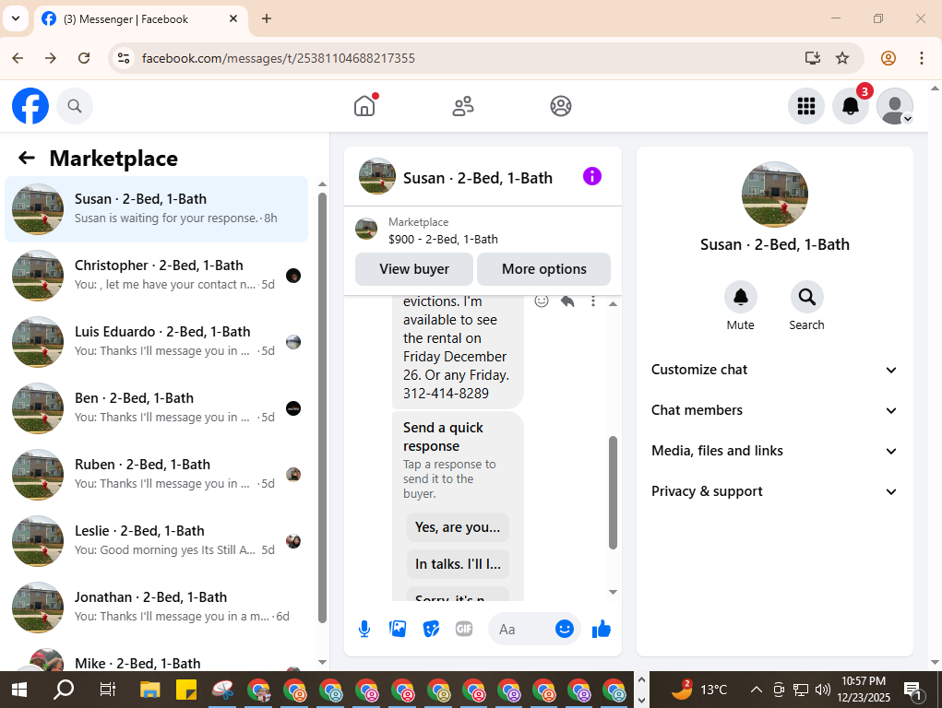View site information icon in address bar
Viewport: 942px width, 708px height.
(124, 58)
